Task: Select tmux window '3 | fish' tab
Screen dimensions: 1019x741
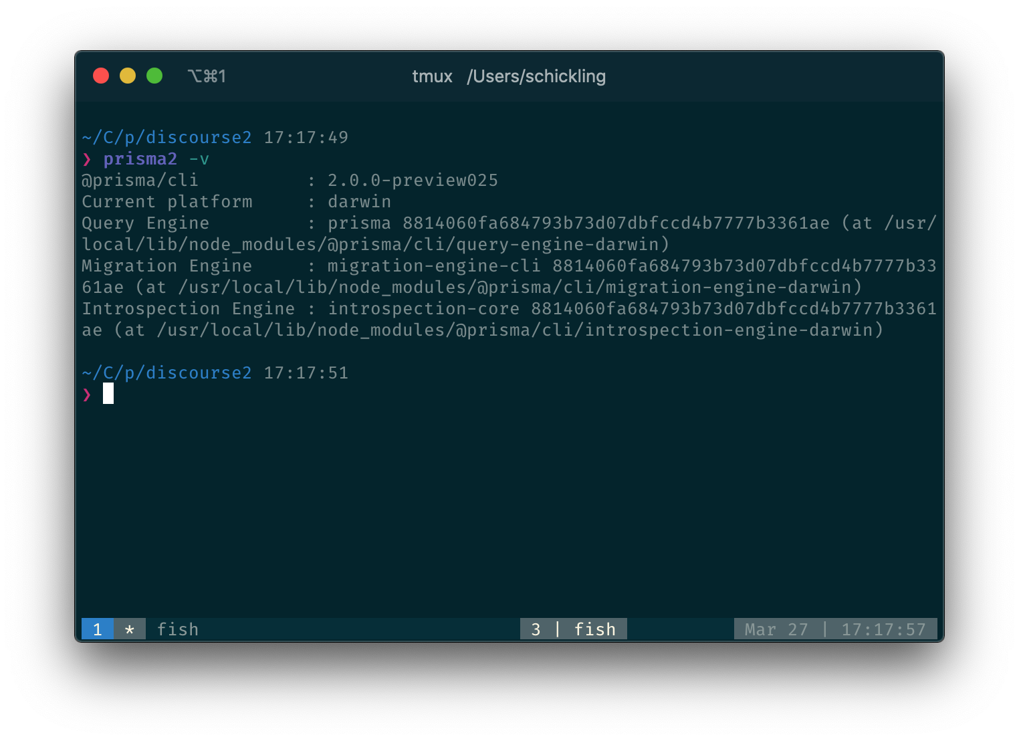Action: click(x=574, y=629)
